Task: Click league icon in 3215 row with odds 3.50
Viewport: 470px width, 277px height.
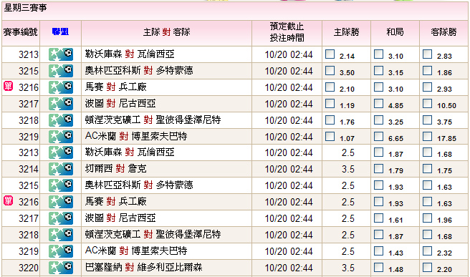Action: coord(61,71)
